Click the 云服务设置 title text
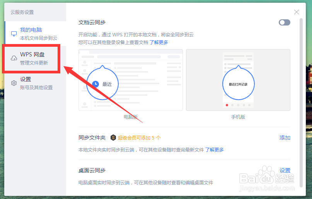The height and width of the screenshot is (199, 312). 22,12
